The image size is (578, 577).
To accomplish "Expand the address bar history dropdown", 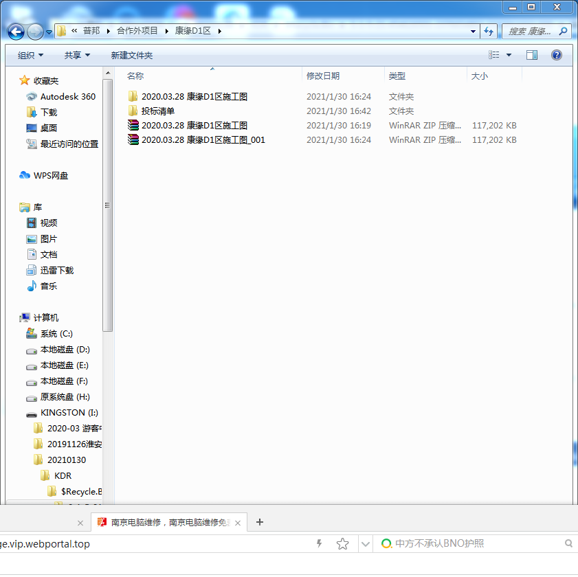I will [x=473, y=31].
